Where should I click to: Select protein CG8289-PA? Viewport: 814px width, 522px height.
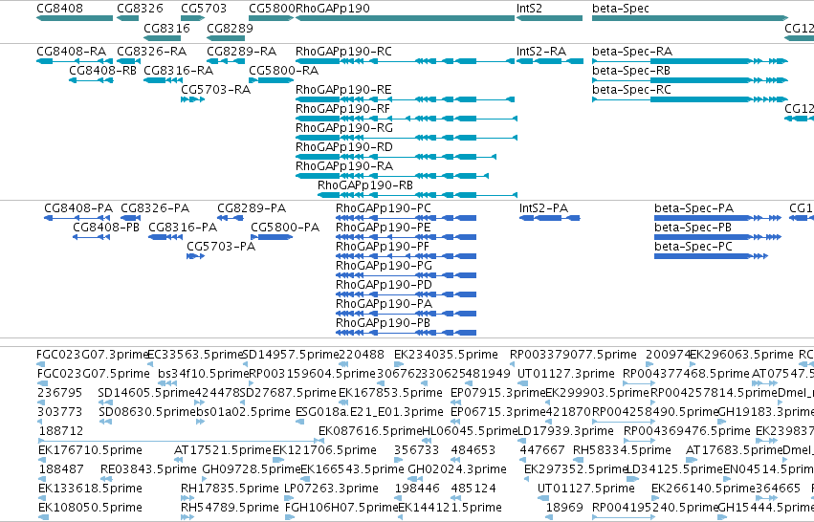tap(231, 218)
